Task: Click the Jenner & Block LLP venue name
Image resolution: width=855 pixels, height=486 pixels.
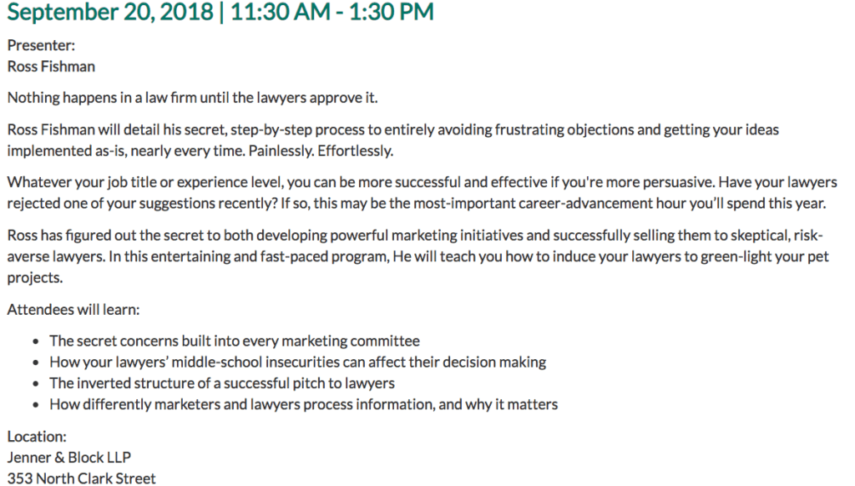Action: (69, 458)
